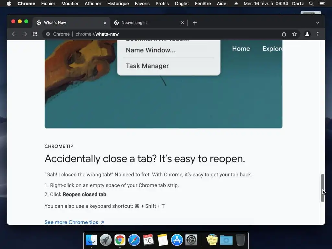
Task: Open Spotlight search in menu bar
Action: coord(311,4)
